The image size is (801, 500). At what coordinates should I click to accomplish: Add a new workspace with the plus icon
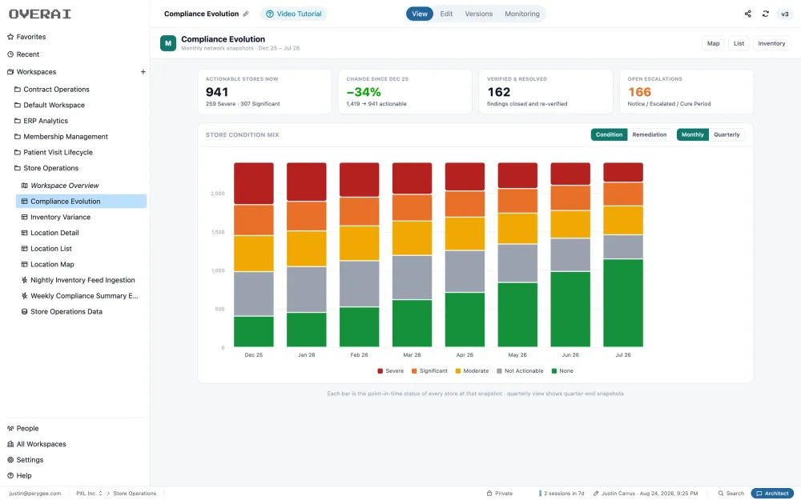point(143,72)
